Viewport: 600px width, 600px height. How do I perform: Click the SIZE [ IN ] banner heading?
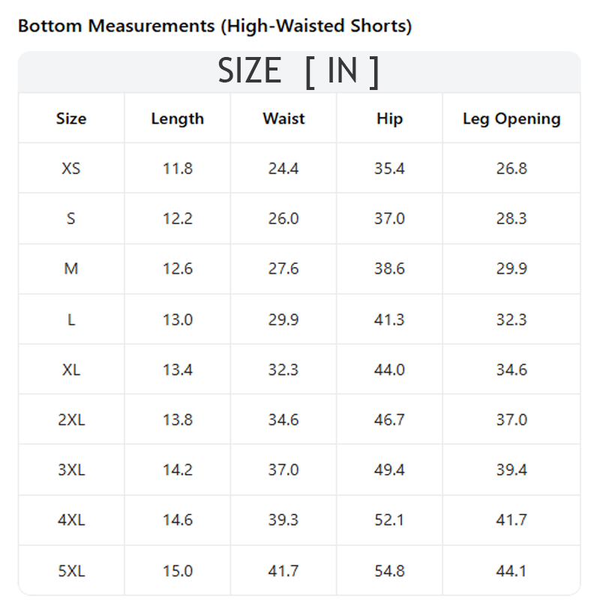pos(298,71)
